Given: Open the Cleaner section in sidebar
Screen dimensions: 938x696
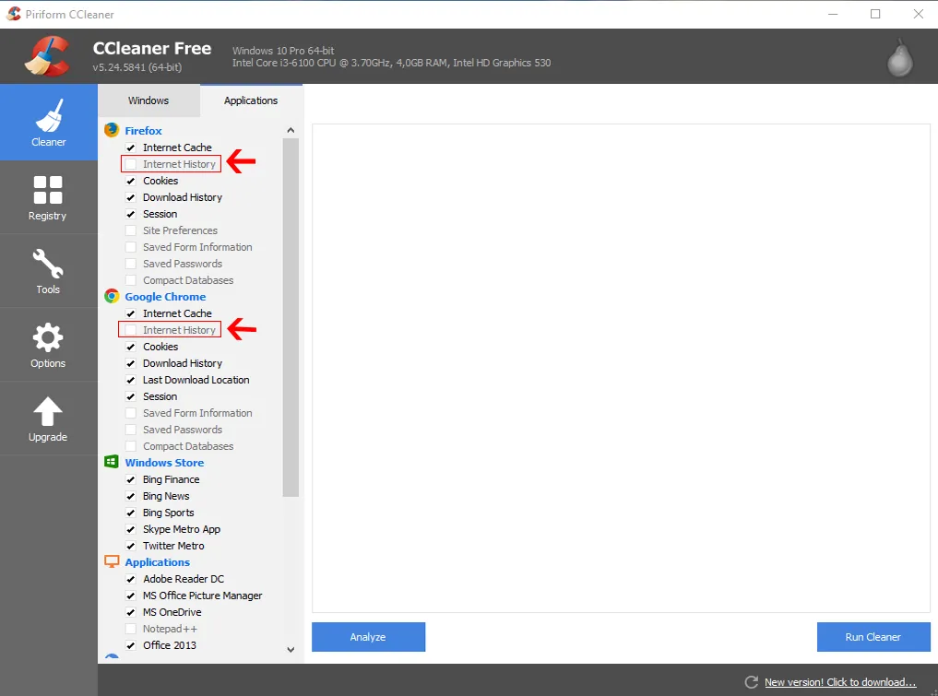Looking at the screenshot, I should click(49, 123).
